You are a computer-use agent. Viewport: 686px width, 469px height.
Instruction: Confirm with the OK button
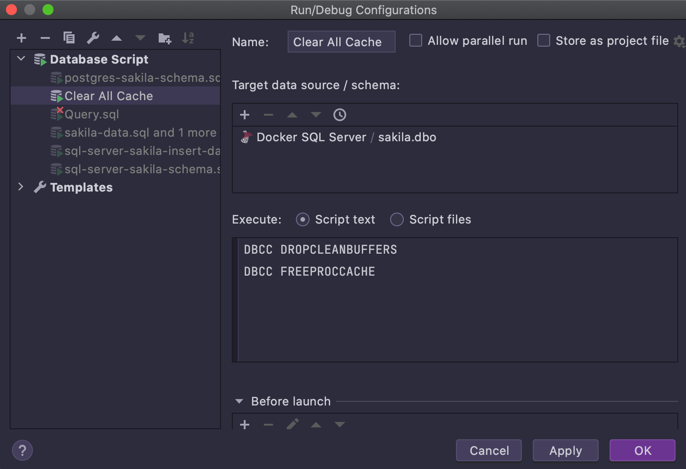click(643, 451)
